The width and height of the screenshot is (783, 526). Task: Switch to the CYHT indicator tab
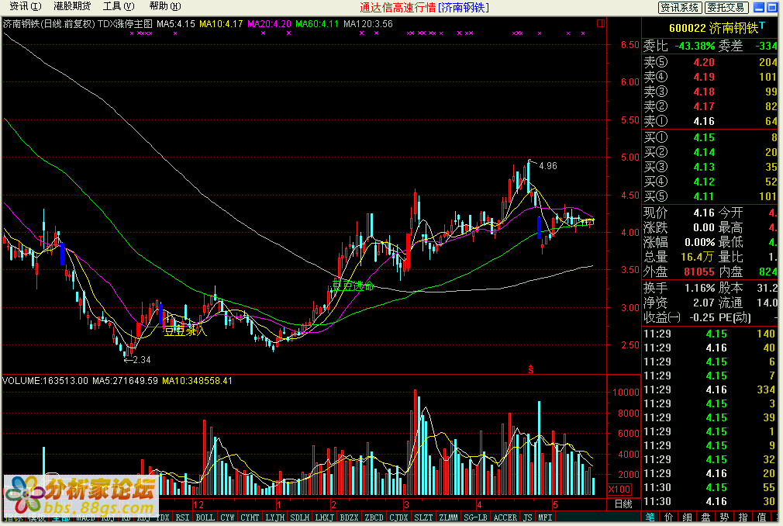249,517
